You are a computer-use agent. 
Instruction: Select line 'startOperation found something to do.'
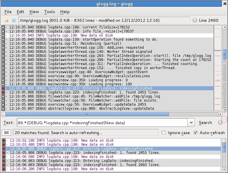click(109, 39)
